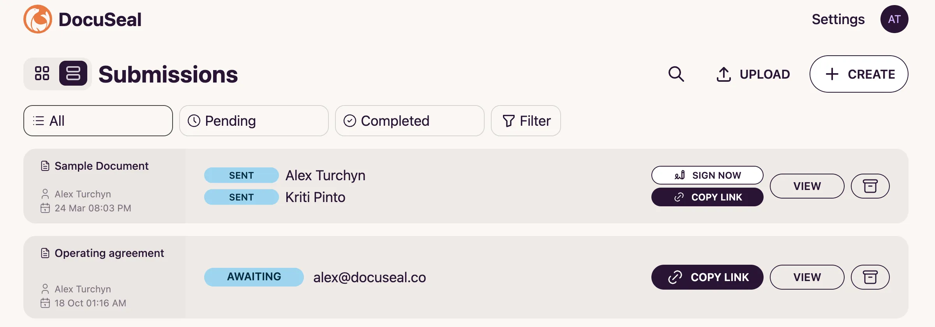Viewport: 935px width, 327px height.
Task: Open the search magnifier icon
Action: pyautogui.click(x=676, y=74)
